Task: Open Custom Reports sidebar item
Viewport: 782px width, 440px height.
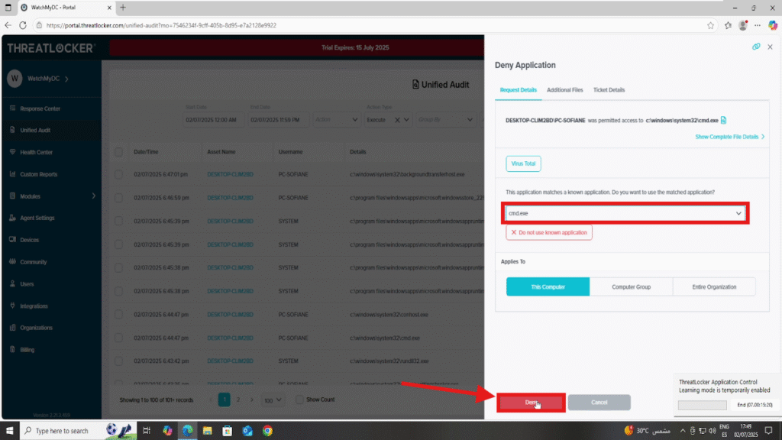Action: 38,174
